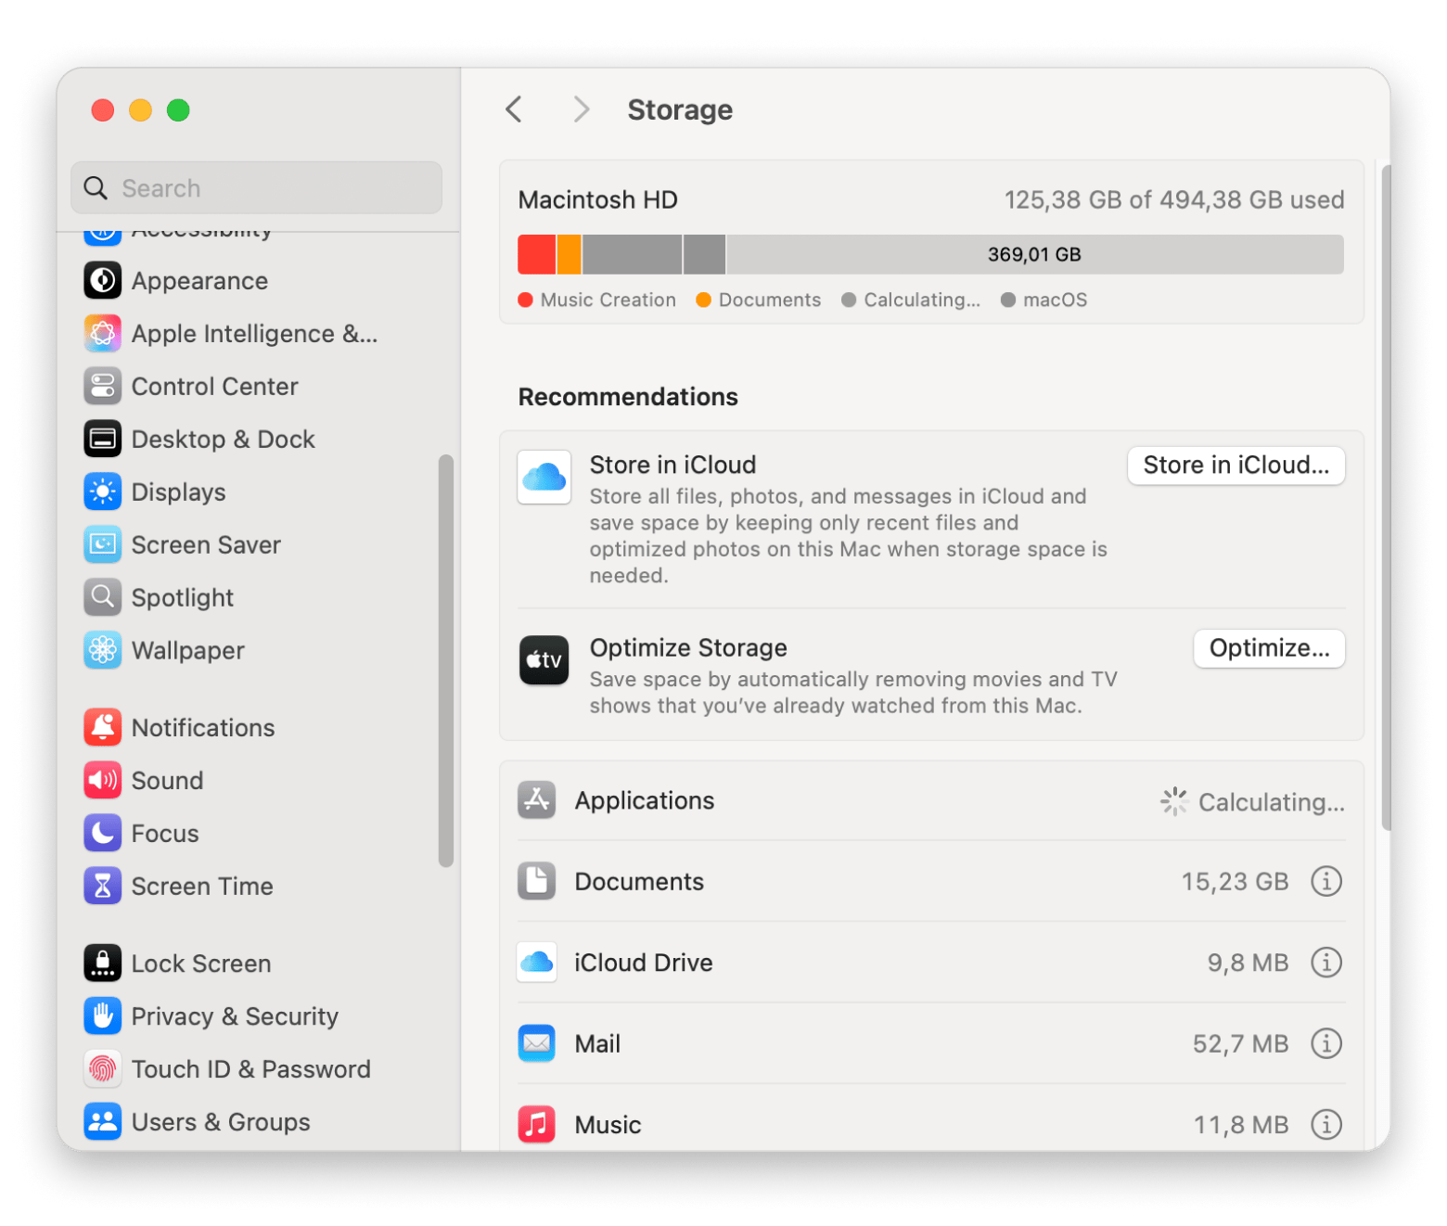
Task: Open Wallpaper settings label
Action: pos(188,650)
